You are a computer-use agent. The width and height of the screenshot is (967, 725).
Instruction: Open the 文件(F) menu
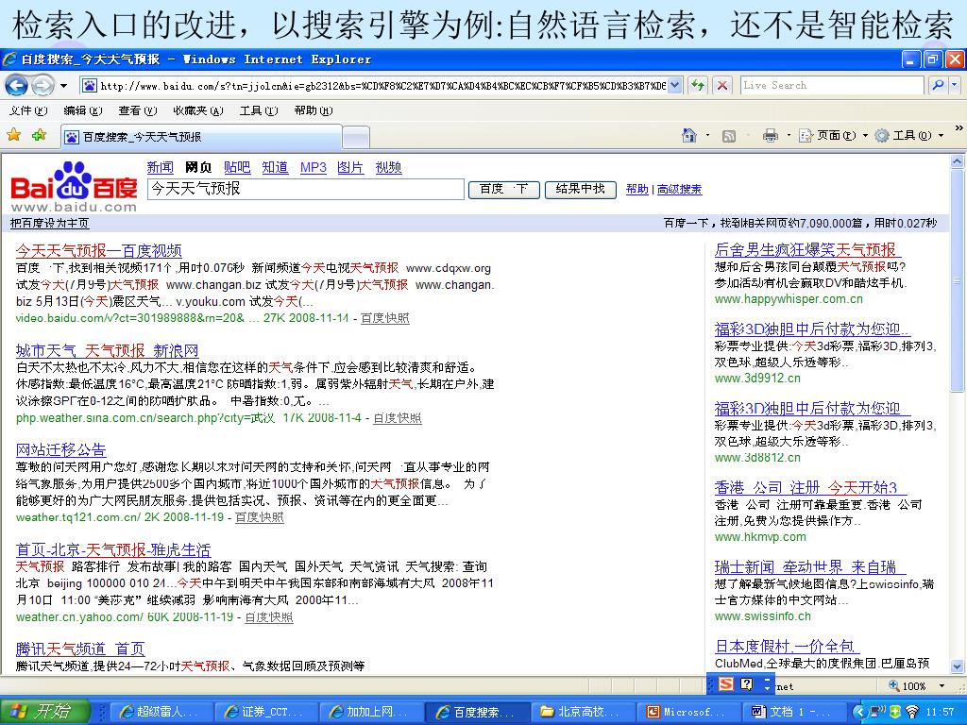coord(28,111)
